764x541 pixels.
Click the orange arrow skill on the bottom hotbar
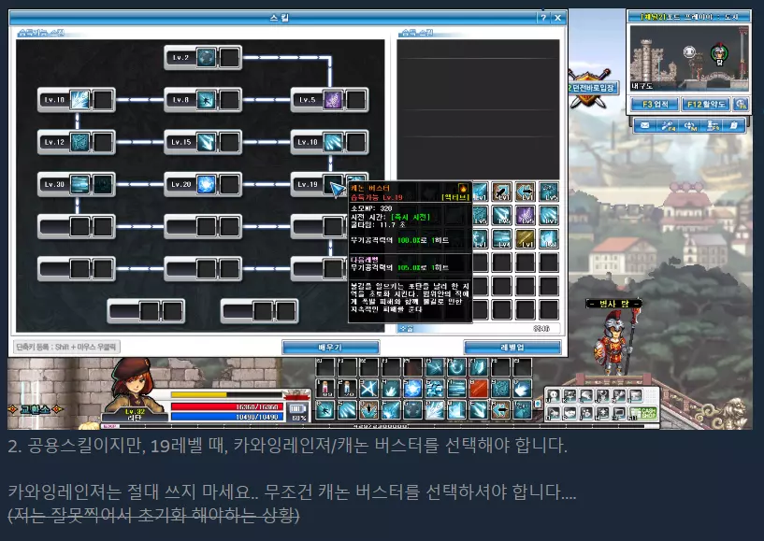pyautogui.click(x=500, y=409)
